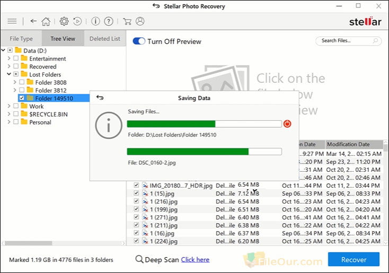Switch to the Deleted List tab

(105, 39)
